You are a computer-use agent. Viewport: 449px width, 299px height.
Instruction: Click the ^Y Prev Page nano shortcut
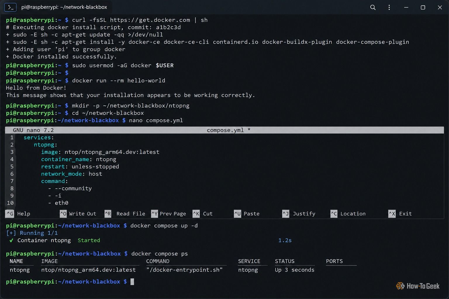click(x=169, y=214)
